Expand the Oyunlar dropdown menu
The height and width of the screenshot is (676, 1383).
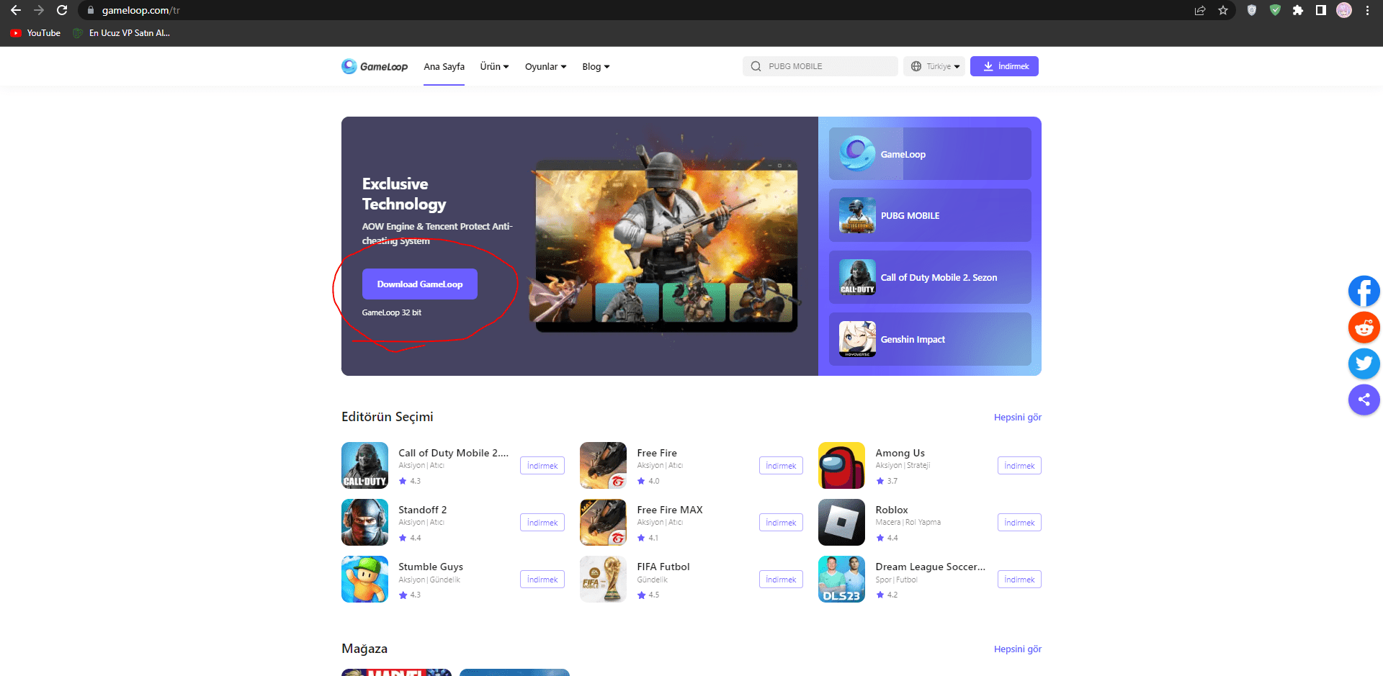(x=545, y=66)
